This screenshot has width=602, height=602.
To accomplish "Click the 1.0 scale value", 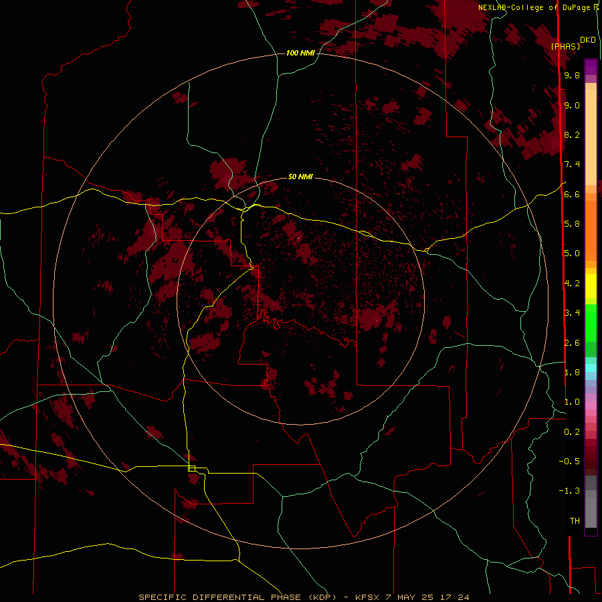I will point(572,402).
